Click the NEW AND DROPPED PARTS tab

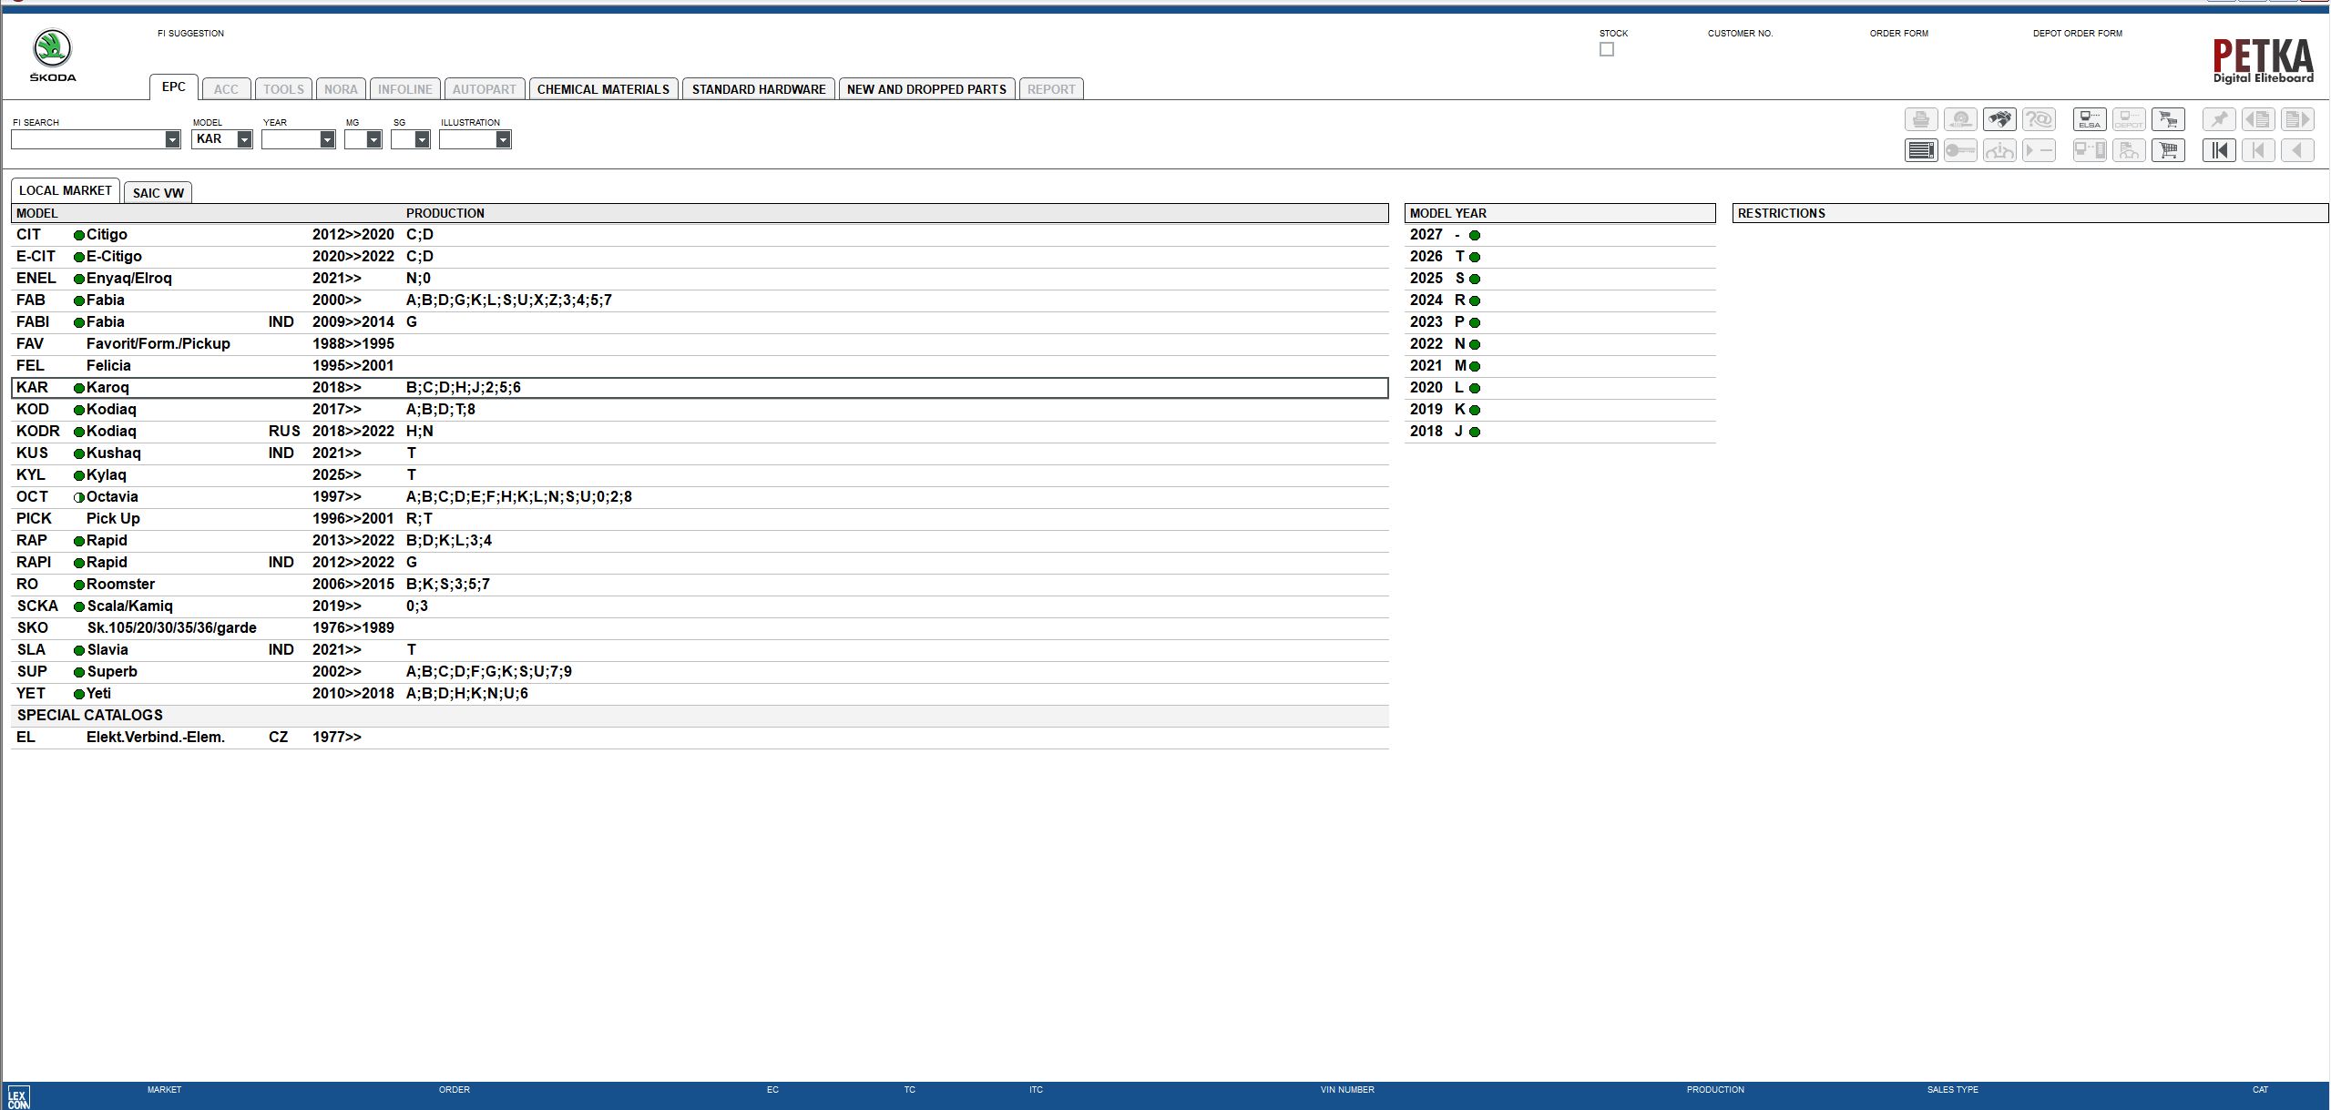click(925, 88)
